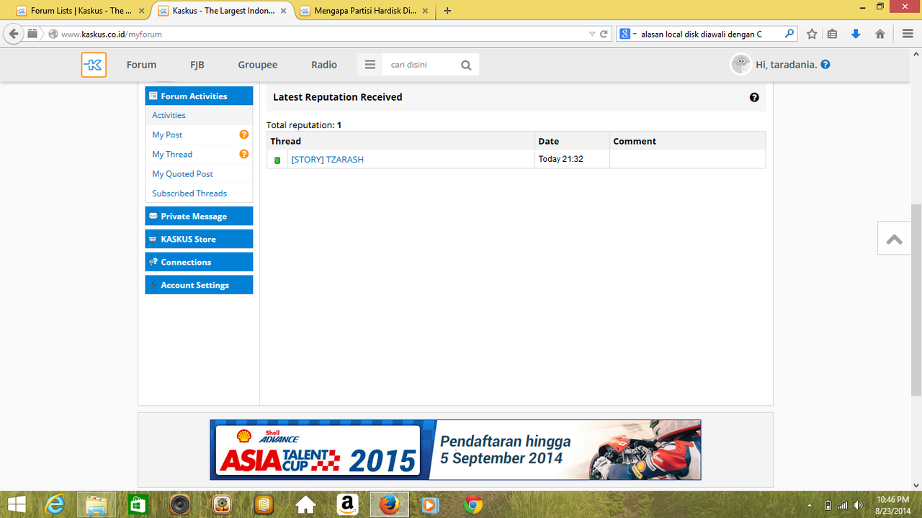
Task: Open the Firefox menu button
Action: [x=908, y=34]
